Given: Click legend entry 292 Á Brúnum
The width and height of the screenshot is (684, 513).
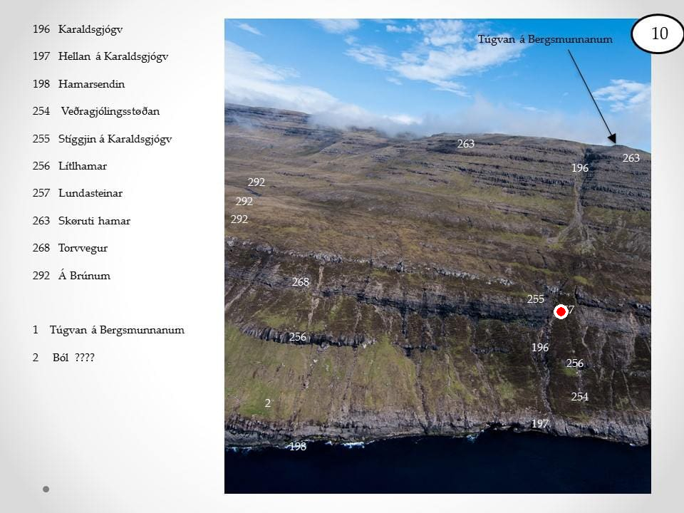Looking at the screenshot, I should coord(71,276).
